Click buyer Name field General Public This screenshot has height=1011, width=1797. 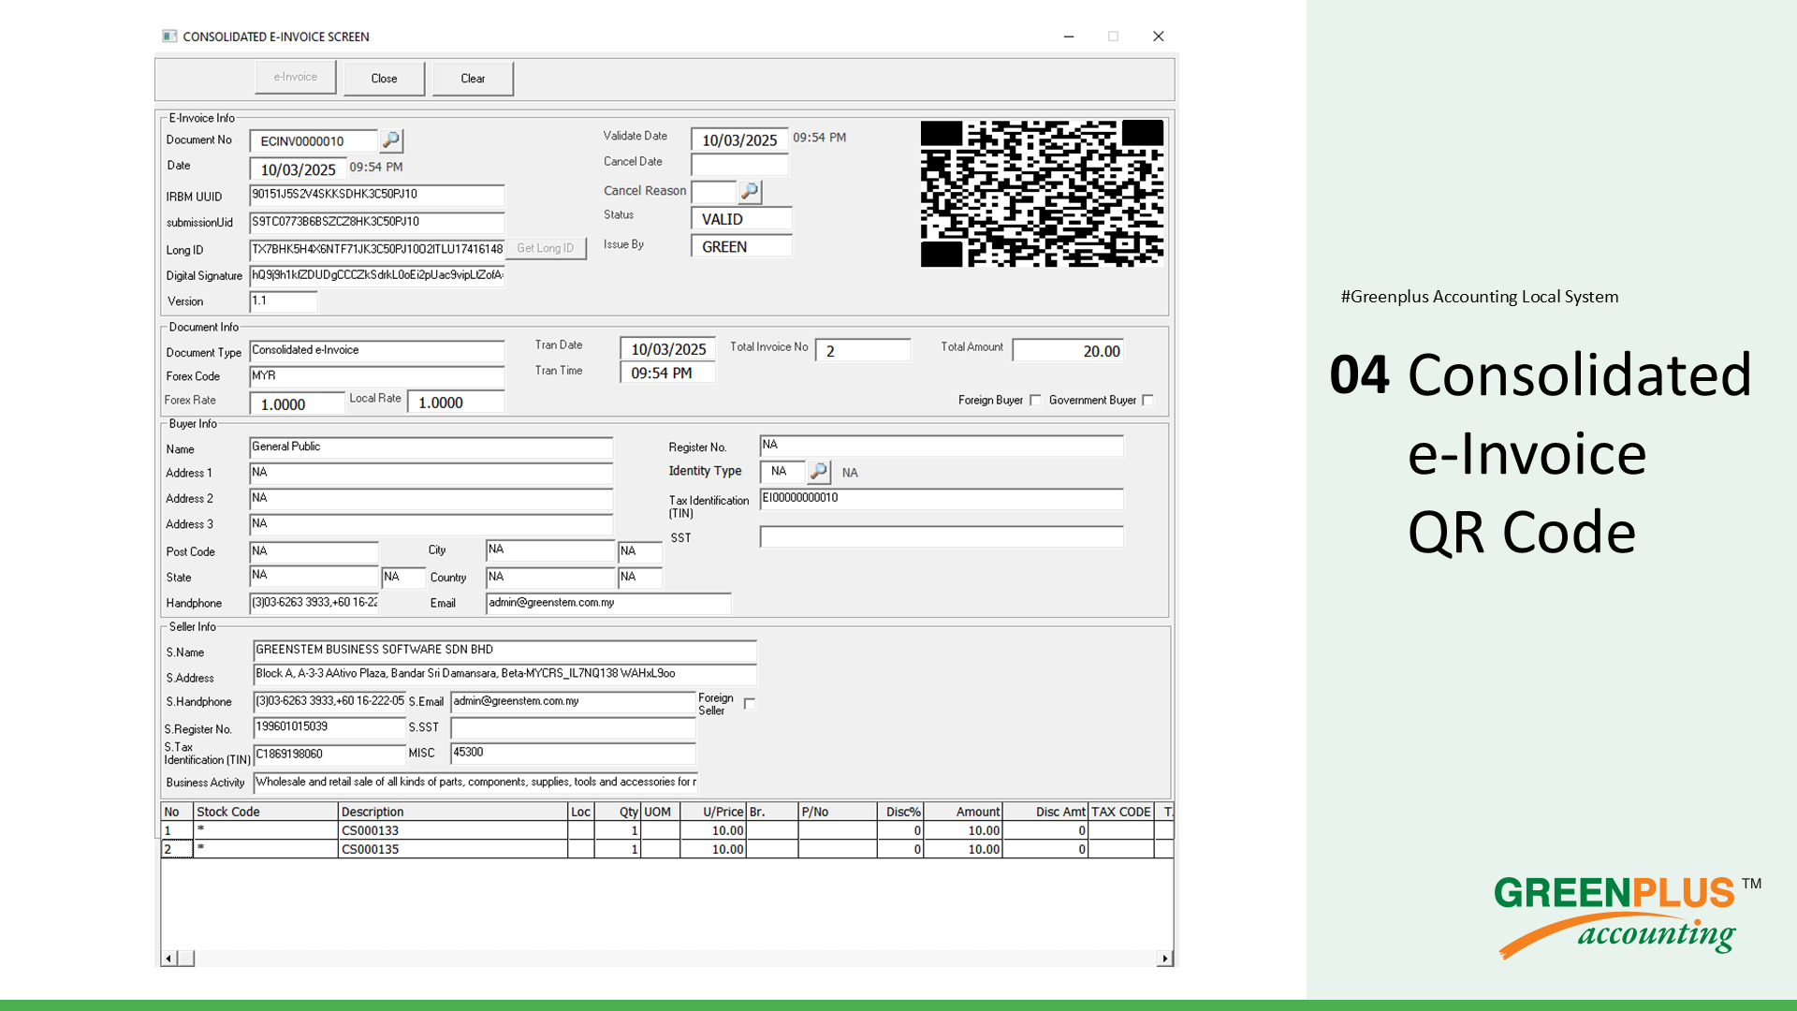point(431,447)
